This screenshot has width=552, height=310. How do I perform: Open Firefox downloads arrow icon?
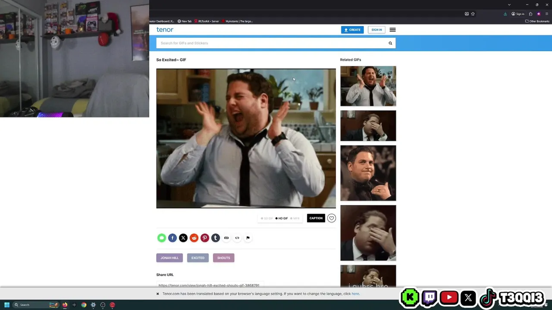click(x=505, y=14)
